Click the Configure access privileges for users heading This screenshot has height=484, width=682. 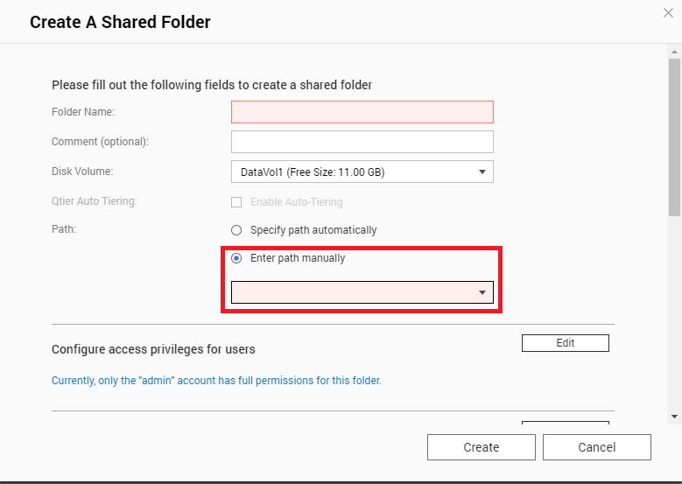tap(153, 349)
